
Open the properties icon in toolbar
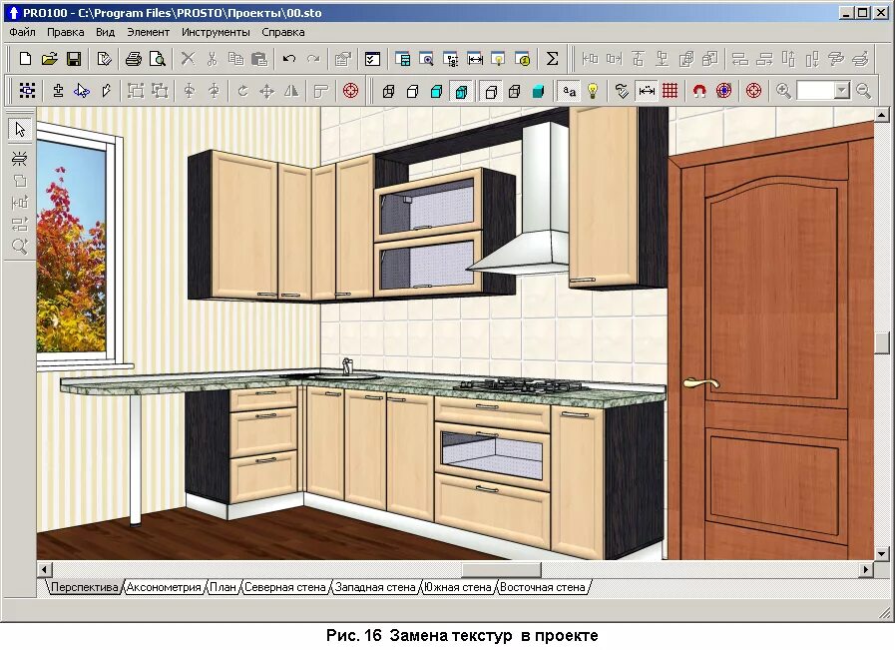pos(343,58)
